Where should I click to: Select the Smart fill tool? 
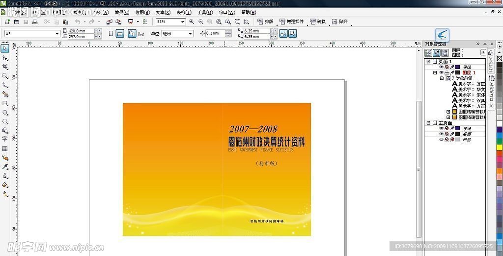pyautogui.click(x=5, y=94)
